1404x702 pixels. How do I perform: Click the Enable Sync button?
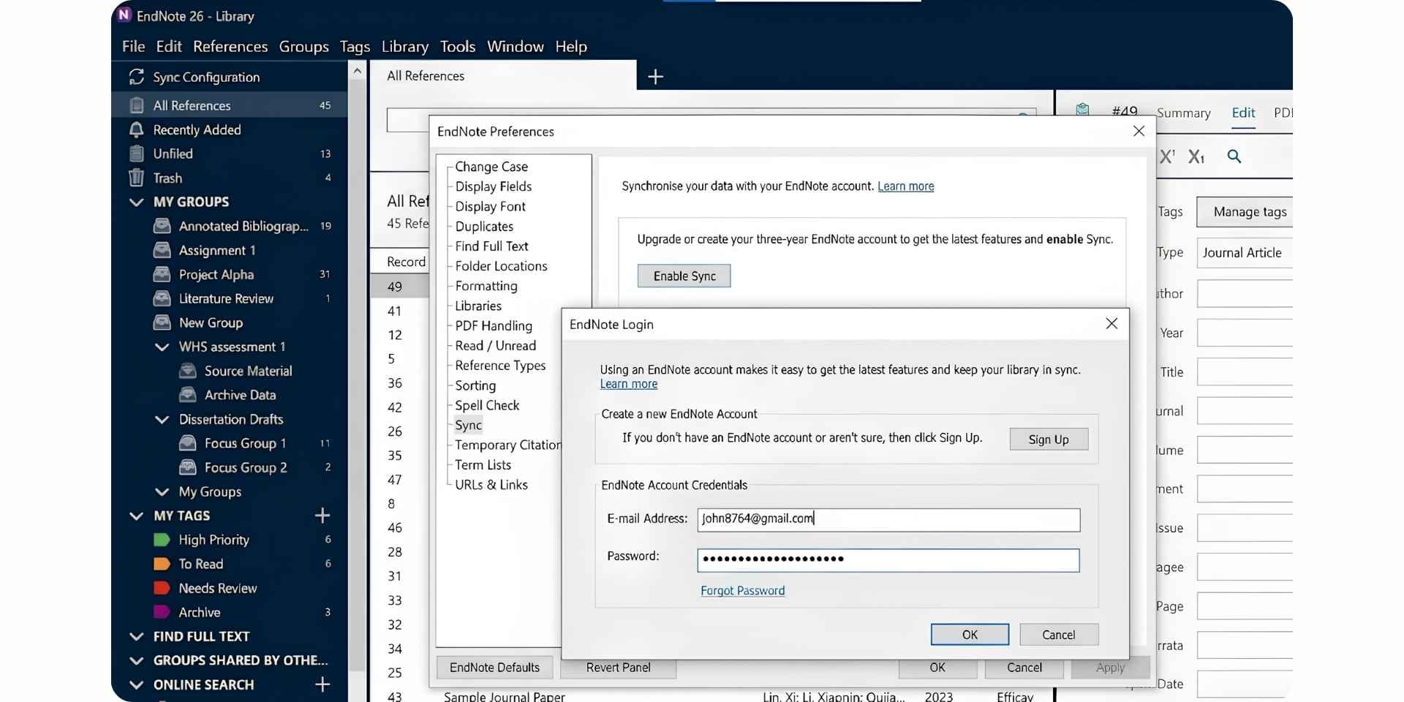click(x=684, y=276)
